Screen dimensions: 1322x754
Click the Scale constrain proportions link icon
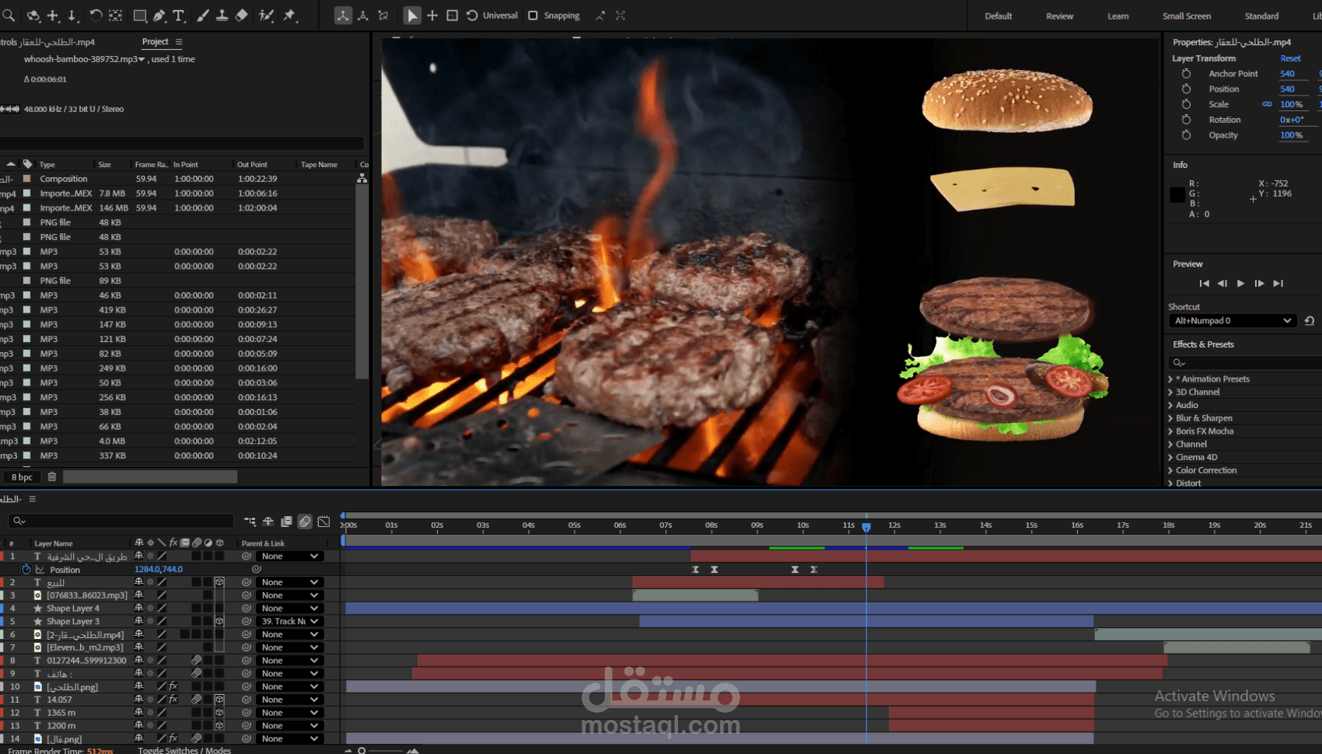click(x=1267, y=104)
